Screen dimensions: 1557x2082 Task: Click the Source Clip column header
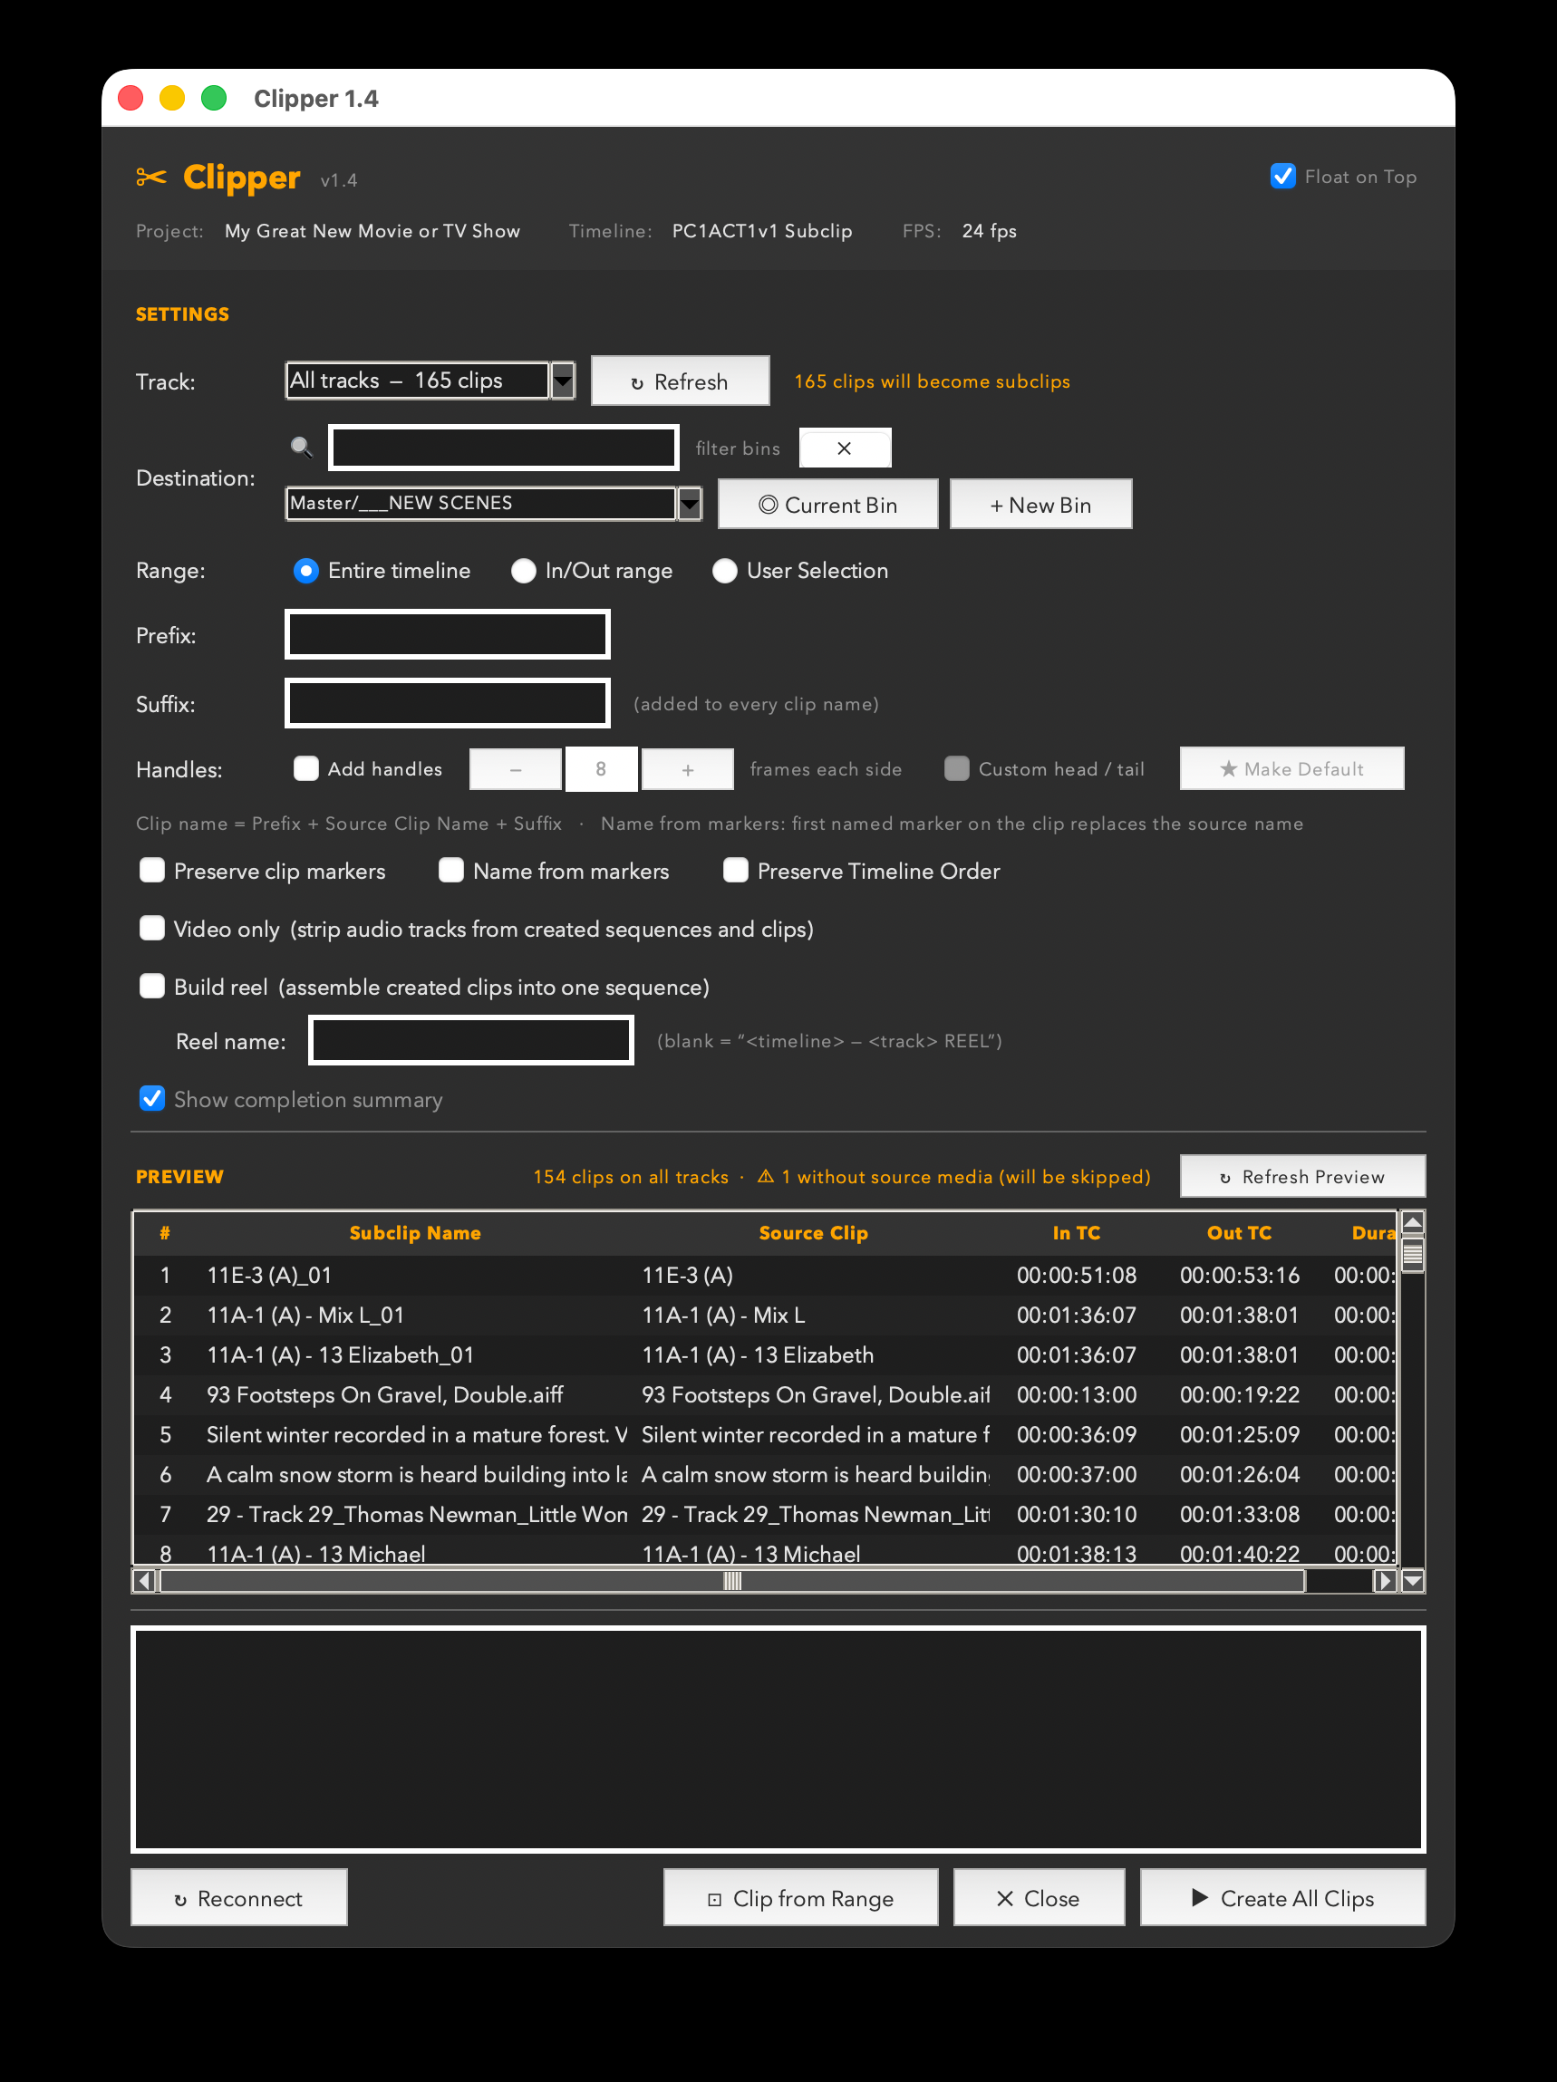tap(813, 1233)
